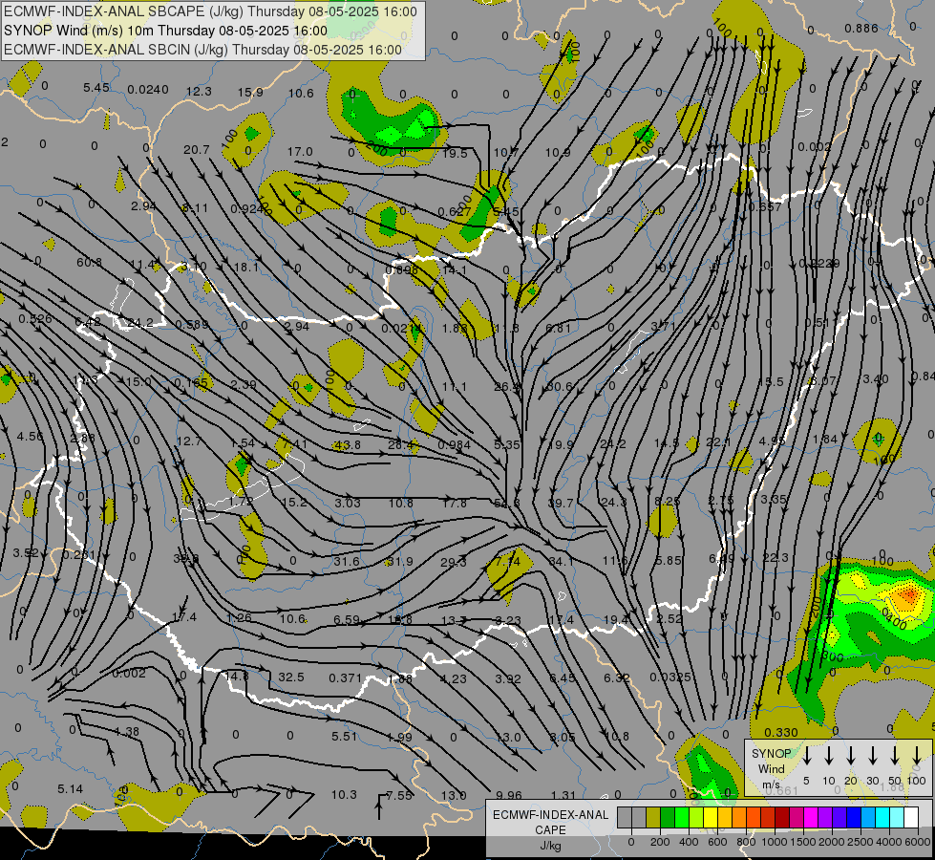Click the 39.7 value on the map

561,504
